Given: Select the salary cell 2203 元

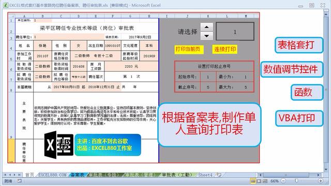Looking at the screenshot, I should click(x=131, y=67).
